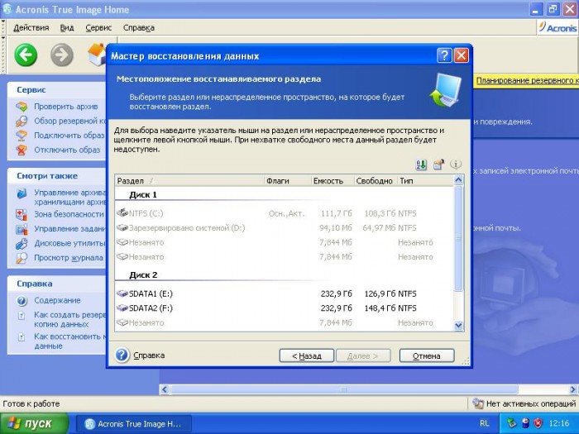The width and height of the screenshot is (579, 434).
Task: Click Acronis True Image taskbar button
Action: click(133, 423)
